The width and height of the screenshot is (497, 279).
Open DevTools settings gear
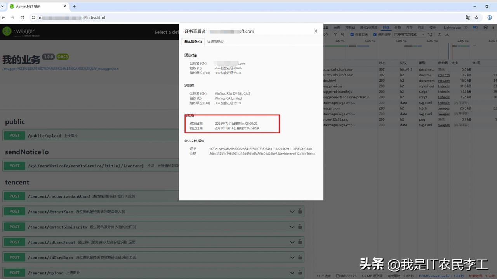pyautogui.click(x=485, y=28)
